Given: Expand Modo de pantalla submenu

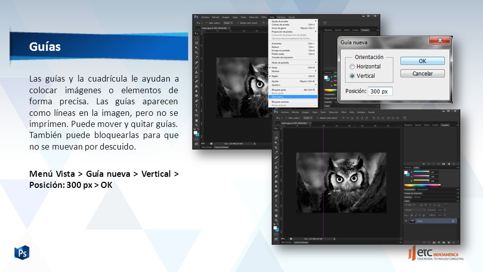Looking at the screenshot, I should pyautogui.click(x=293, y=62).
